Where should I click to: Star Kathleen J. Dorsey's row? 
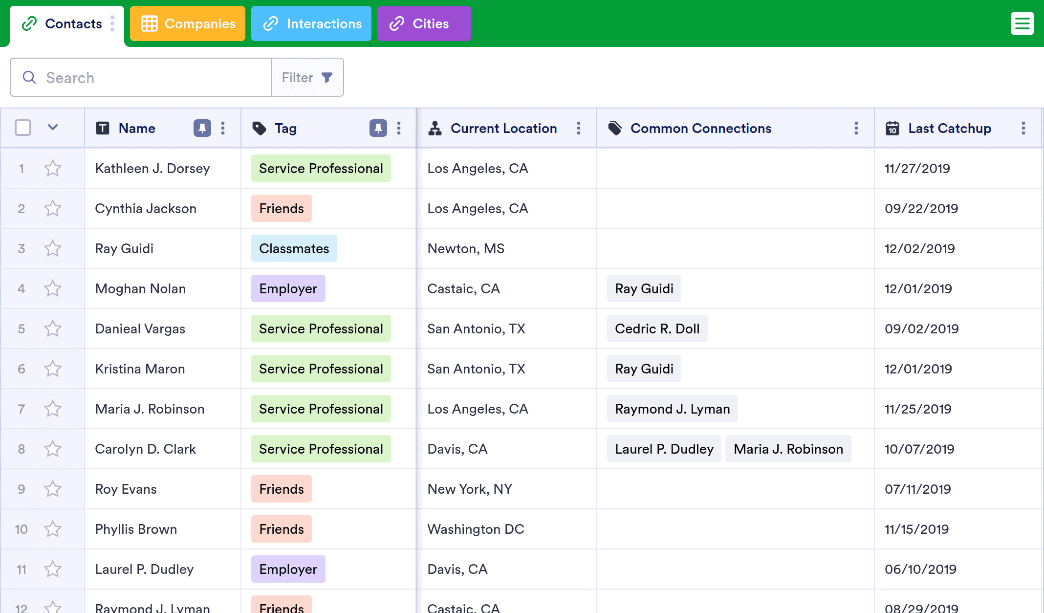(x=53, y=169)
